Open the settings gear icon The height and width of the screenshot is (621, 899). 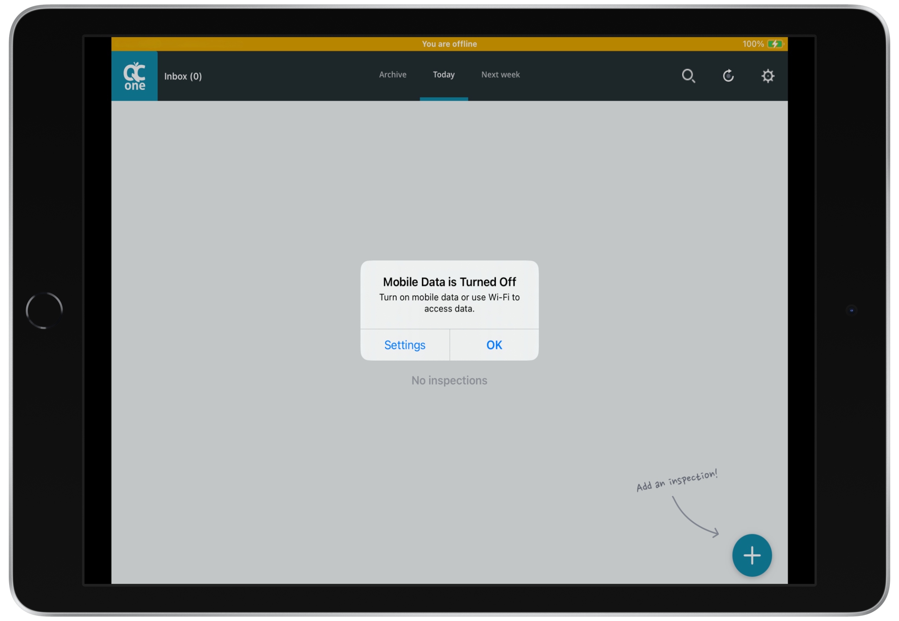(x=768, y=76)
